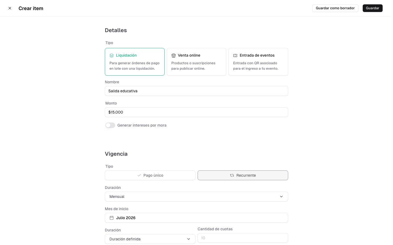Choose Recurrente payment type
Image resolution: width=393 pixels, height=245 pixels.
[x=243, y=175]
